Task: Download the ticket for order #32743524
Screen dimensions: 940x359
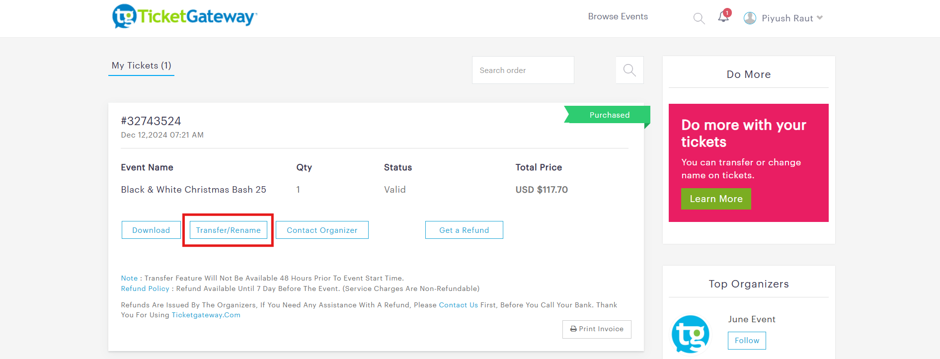Action: 151,230
